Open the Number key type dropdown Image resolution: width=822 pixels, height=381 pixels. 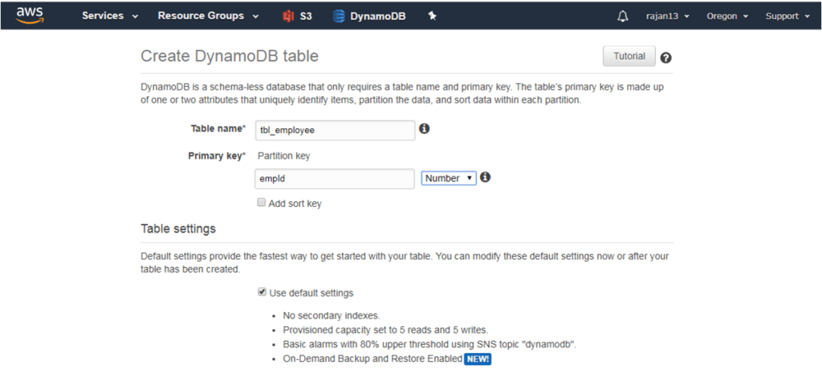coord(449,178)
